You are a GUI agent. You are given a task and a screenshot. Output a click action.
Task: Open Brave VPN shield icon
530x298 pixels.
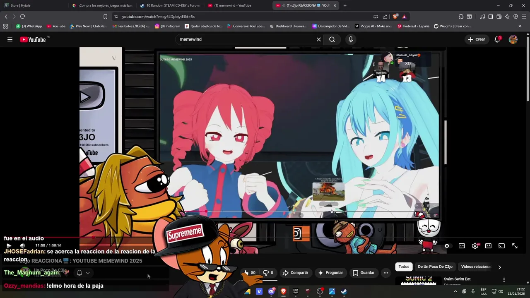(516, 17)
